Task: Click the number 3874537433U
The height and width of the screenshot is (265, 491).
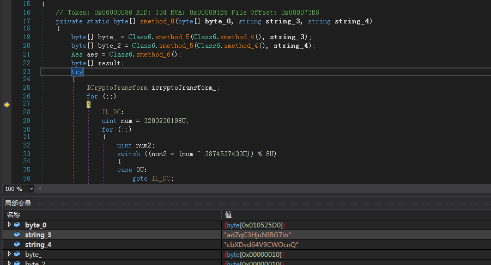Action: (226, 154)
